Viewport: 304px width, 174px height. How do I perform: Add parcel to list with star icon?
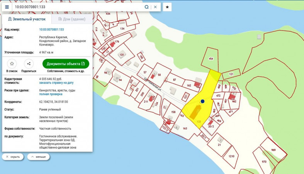point(12,64)
